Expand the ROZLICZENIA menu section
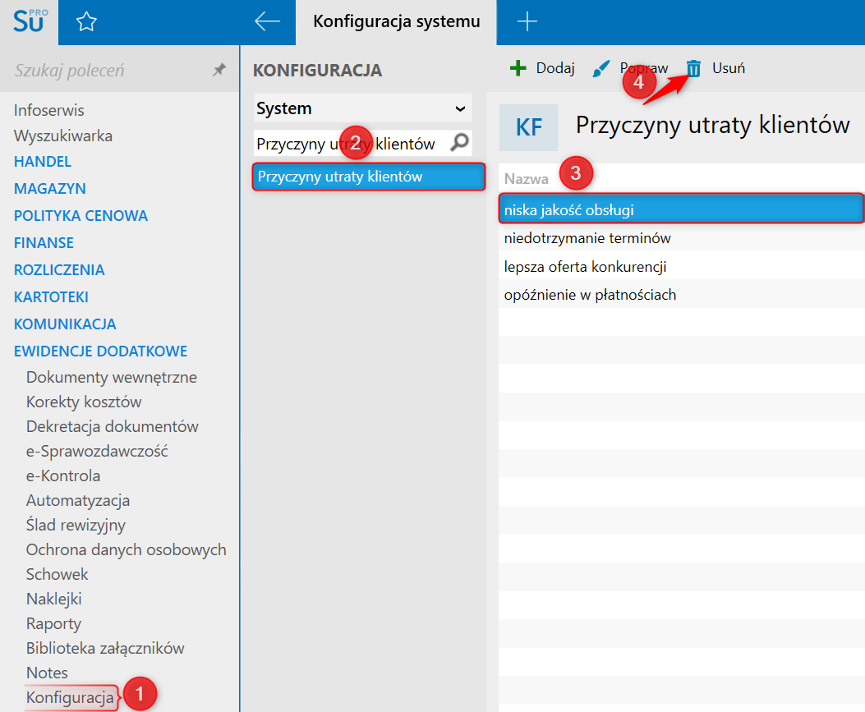This screenshot has height=712, width=865. 59,269
